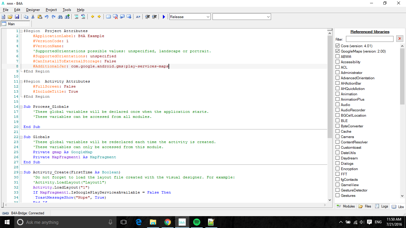406x228 pixels.
Task: Collapse the Globals sub
Action: pos(21,137)
